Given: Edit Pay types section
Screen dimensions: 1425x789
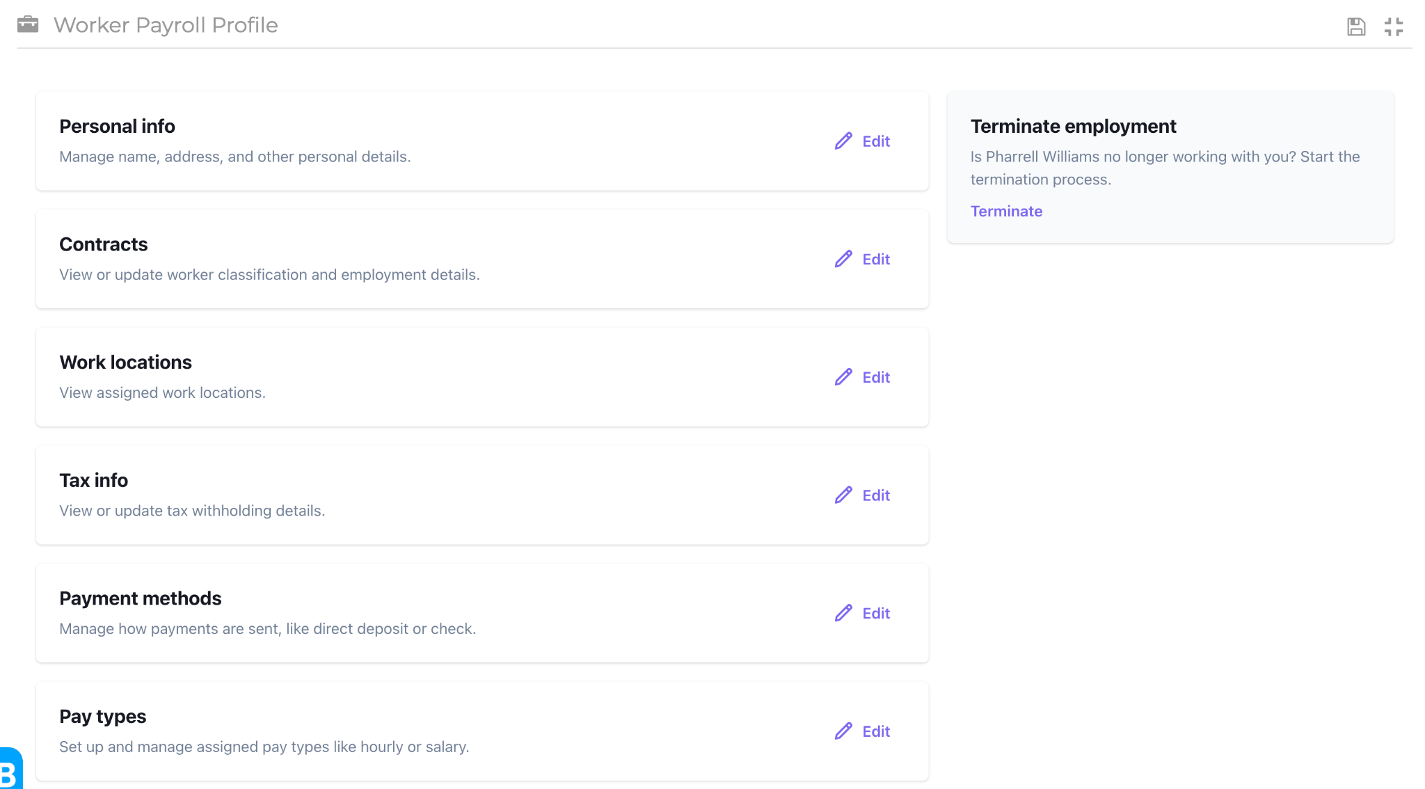Looking at the screenshot, I should 875,731.
